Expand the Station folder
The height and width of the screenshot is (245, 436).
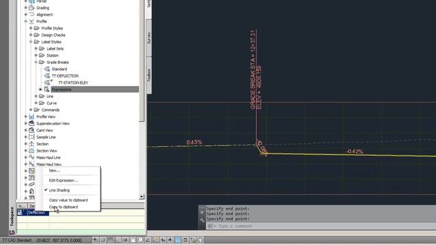point(36,55)
